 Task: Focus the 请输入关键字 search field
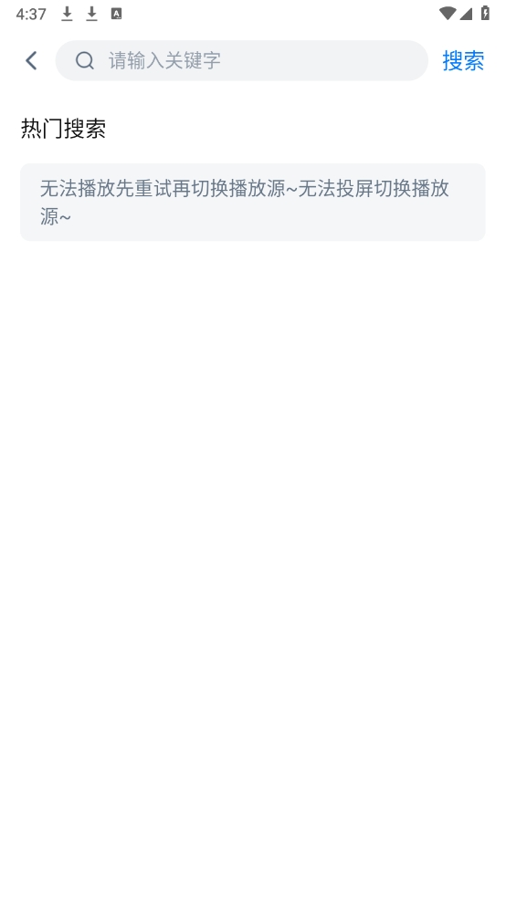point(242,61)
